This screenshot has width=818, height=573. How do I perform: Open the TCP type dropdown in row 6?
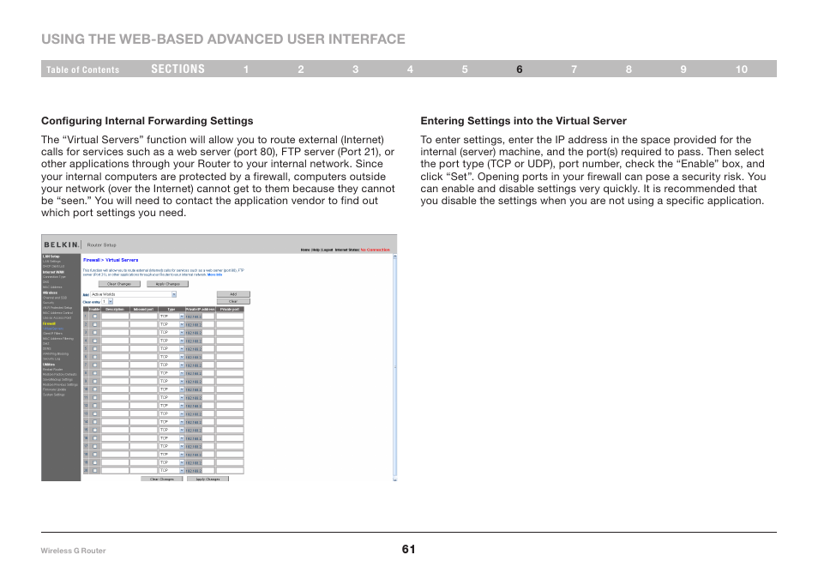coord(171,357)
